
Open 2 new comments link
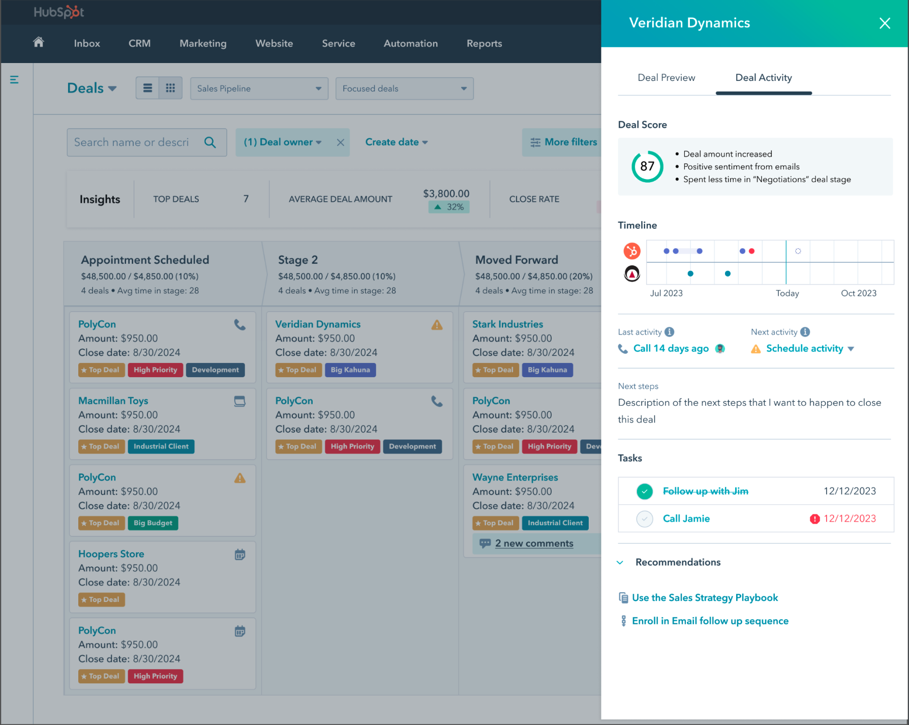coord(534,543)
